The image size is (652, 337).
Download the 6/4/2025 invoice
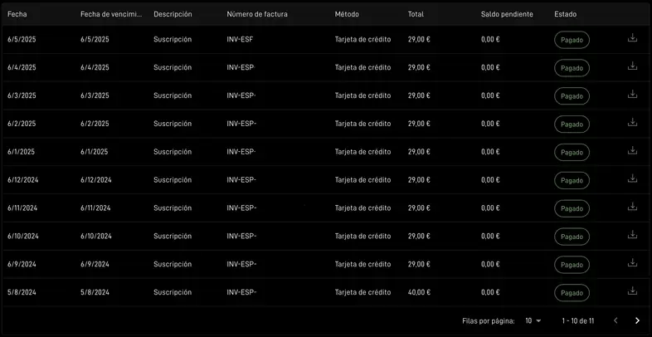pyautogui.click(x=632, y=66)
